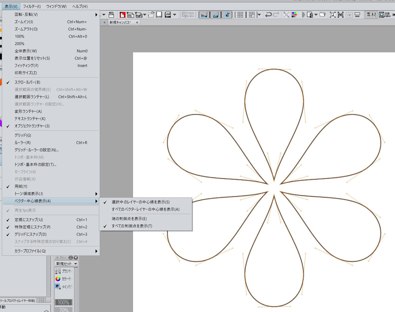Select 端の制御点を表示(E) in the submenu
This screenshot has width=395, height=312.
pyautogui.click(x=146, y=219)
